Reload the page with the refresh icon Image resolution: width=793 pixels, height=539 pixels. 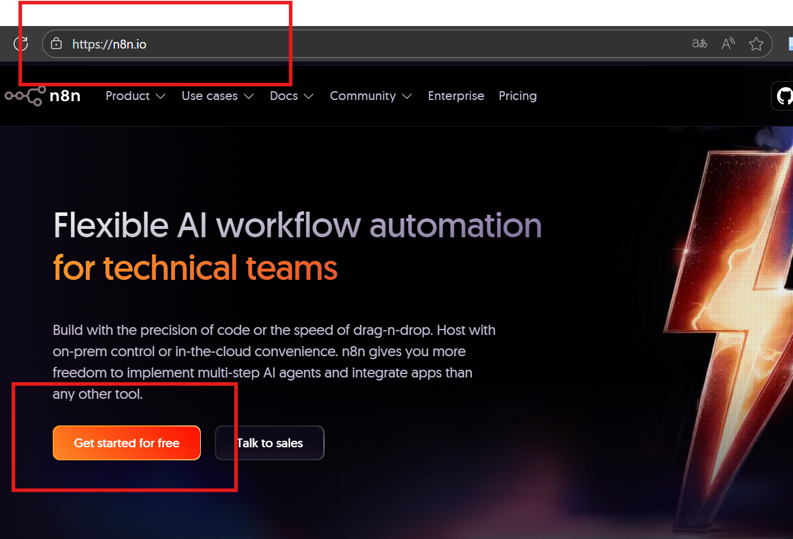[21, 44]
